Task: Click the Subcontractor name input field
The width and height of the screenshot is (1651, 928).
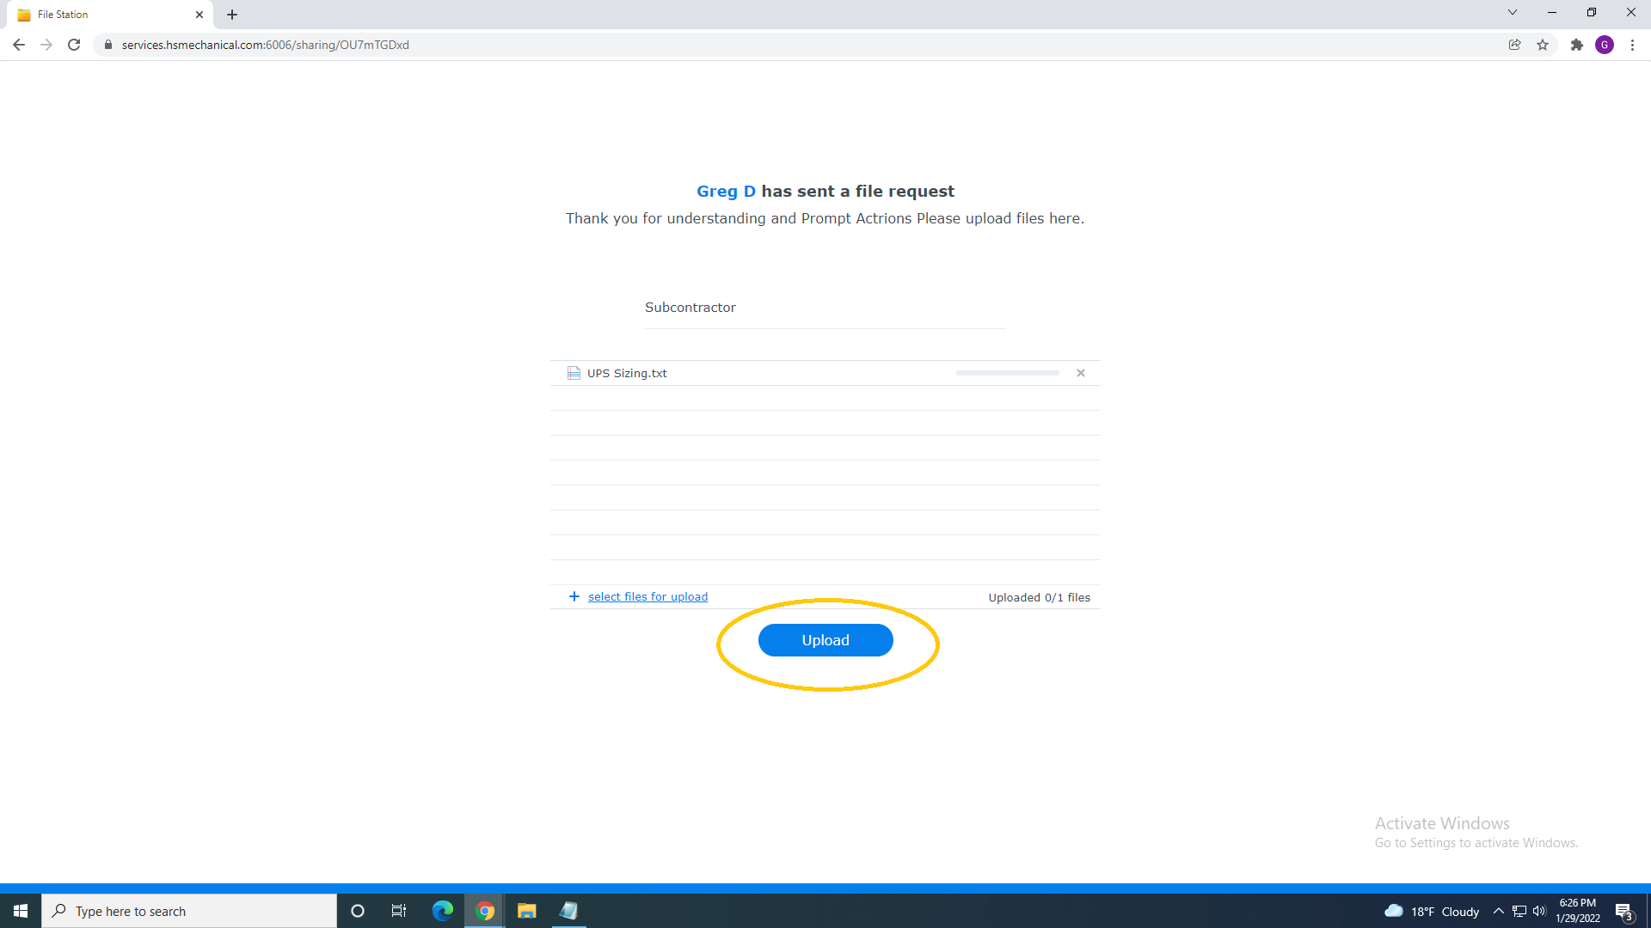Action: (x=825, y=308)
